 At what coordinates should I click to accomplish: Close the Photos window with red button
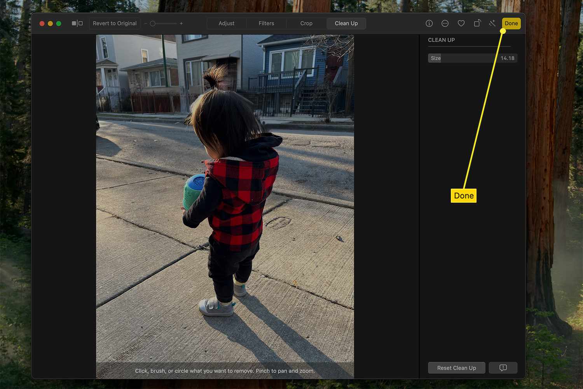click(42, 23)
